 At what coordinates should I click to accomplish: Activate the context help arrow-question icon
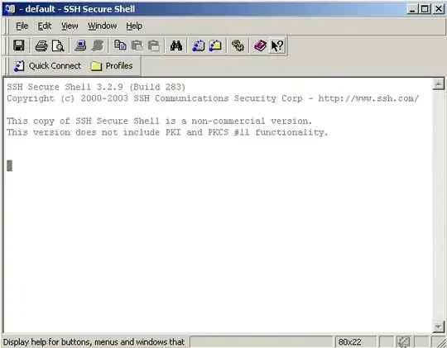[276, 45]
